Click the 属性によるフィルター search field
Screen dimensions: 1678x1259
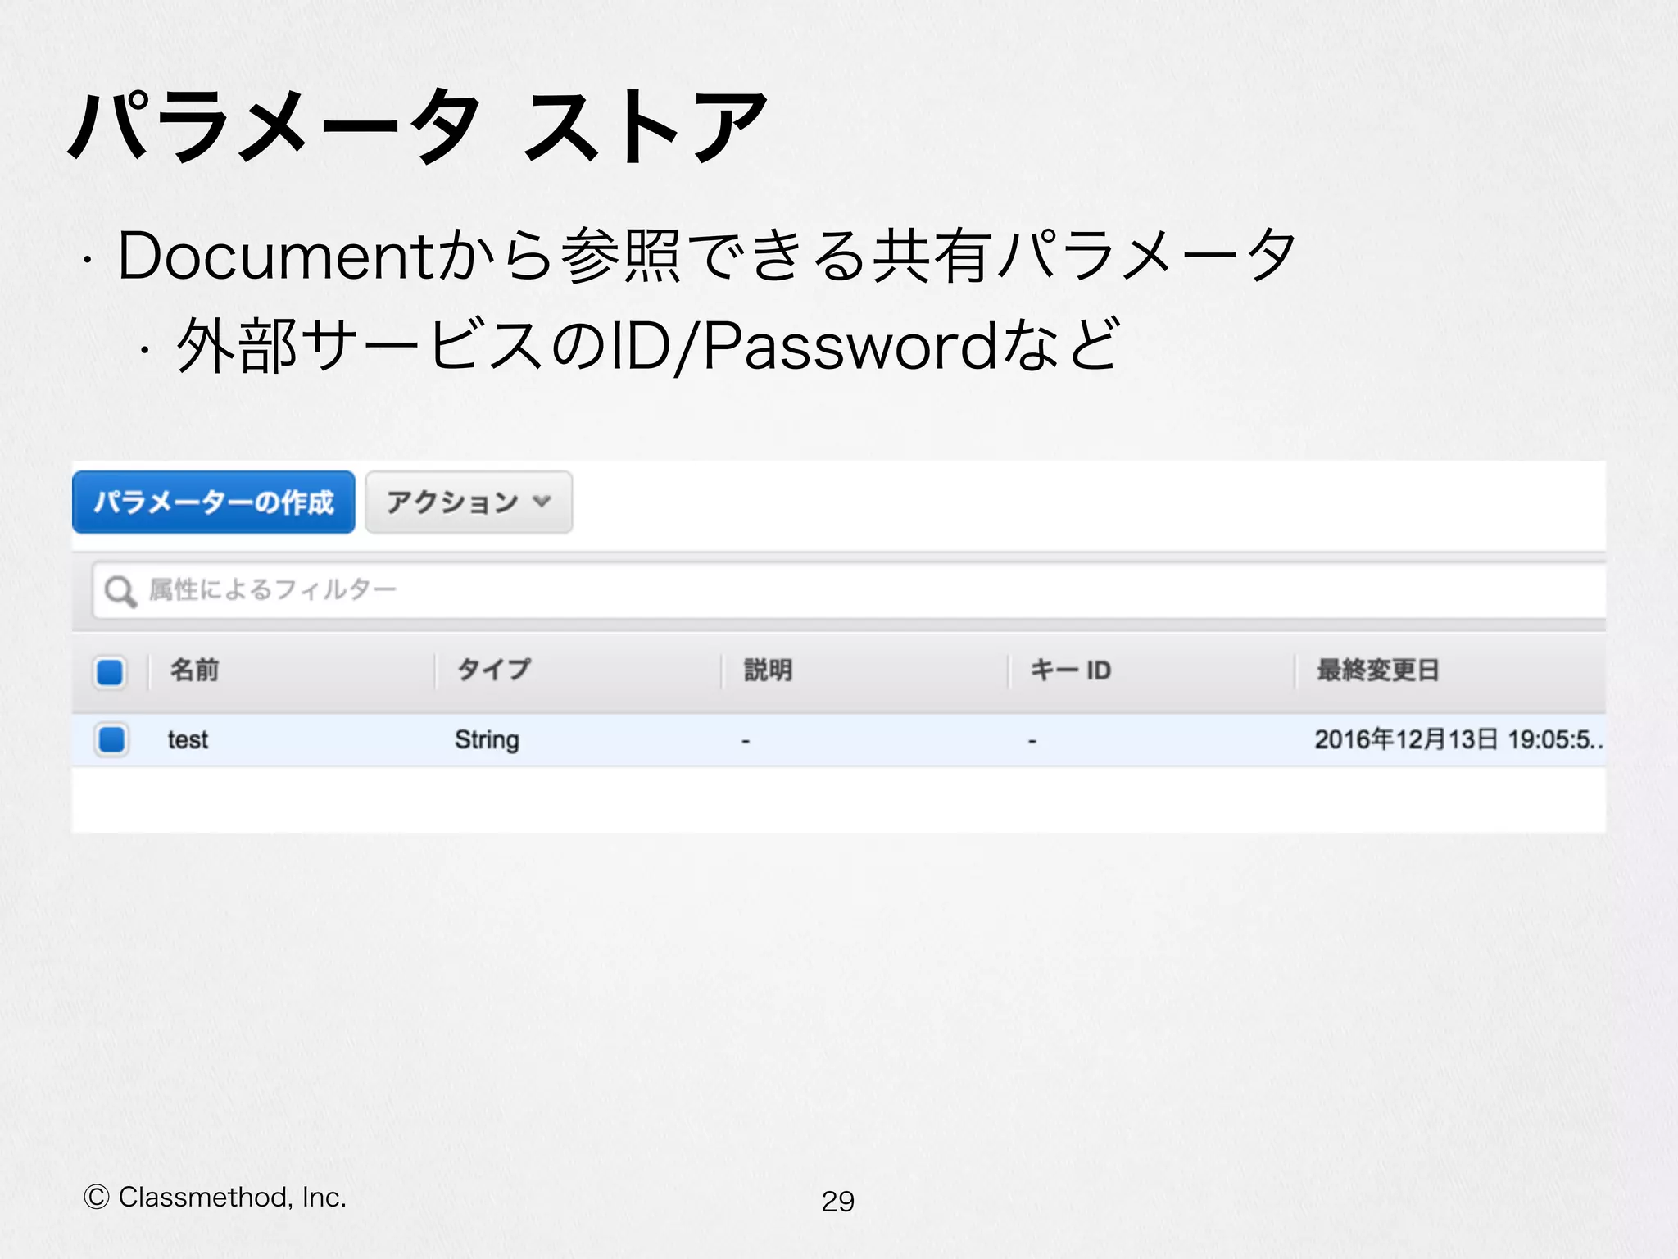click(849, 590)
